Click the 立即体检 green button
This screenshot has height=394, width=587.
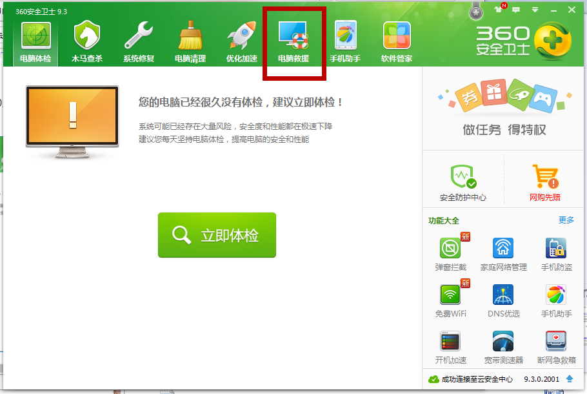click(x=217, y=235)
